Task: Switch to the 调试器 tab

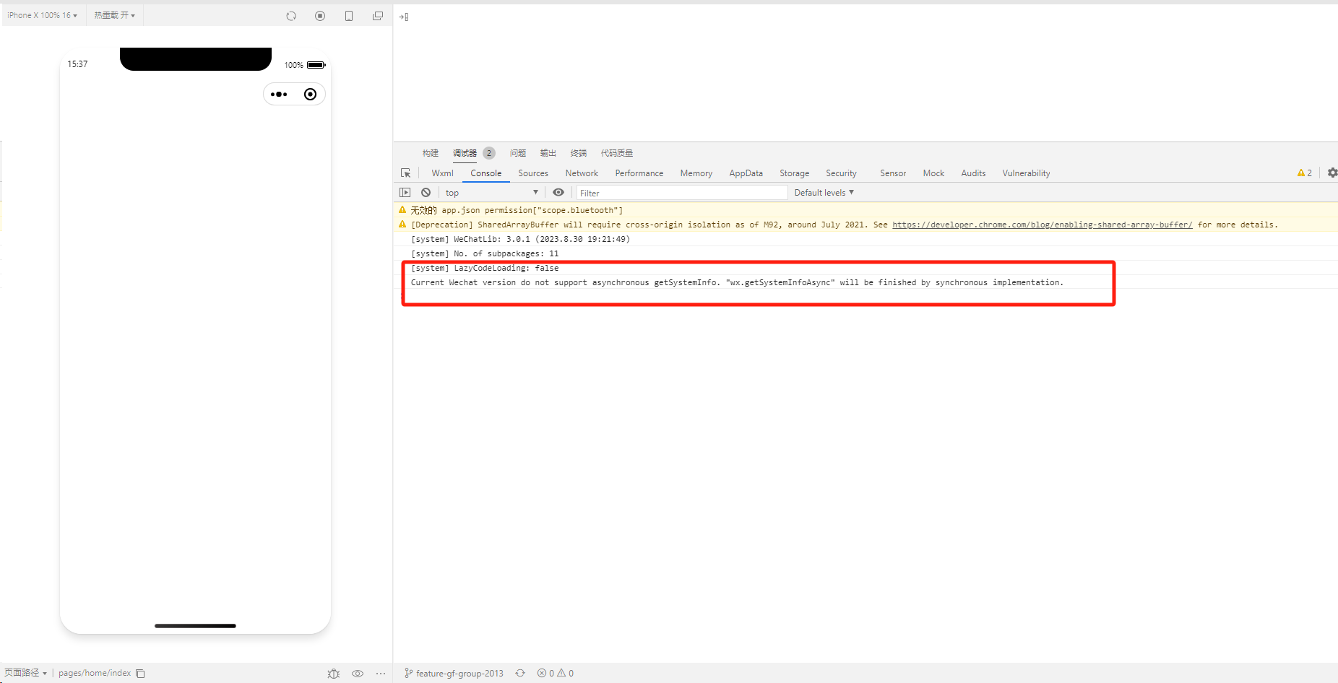Action: click(x=465, y=153)
